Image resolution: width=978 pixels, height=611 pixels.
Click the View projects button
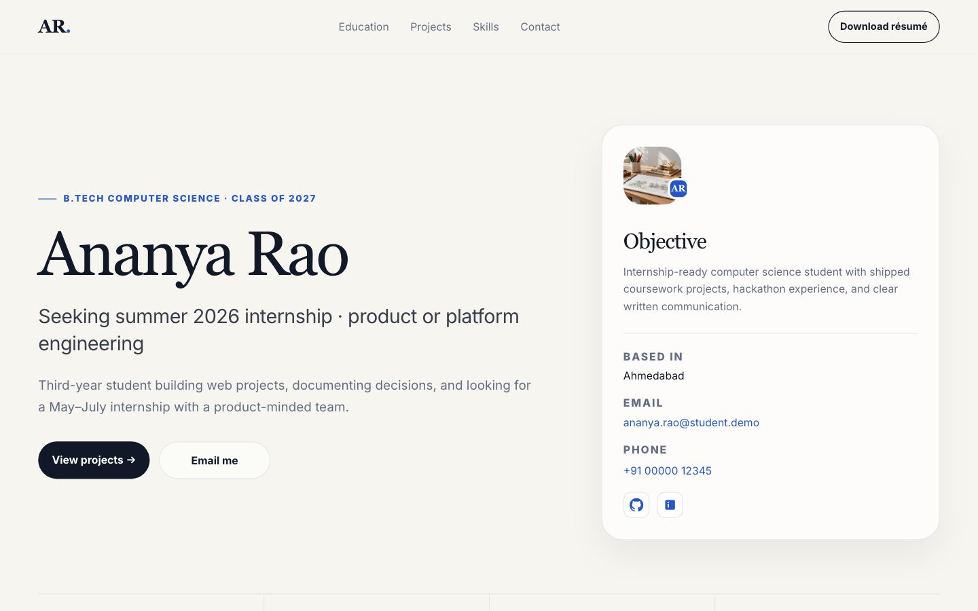(x=94, y=460)
